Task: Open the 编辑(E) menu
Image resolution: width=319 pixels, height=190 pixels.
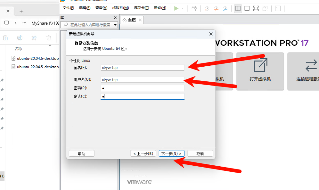Action: pos(85,8)
